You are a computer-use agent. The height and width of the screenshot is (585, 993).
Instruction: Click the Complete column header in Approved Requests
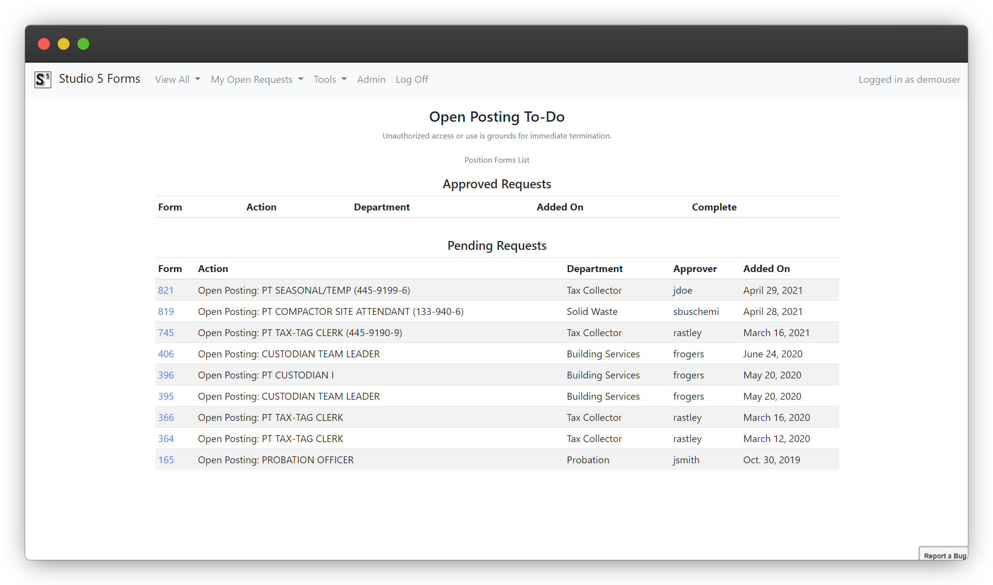click(714, 207)
